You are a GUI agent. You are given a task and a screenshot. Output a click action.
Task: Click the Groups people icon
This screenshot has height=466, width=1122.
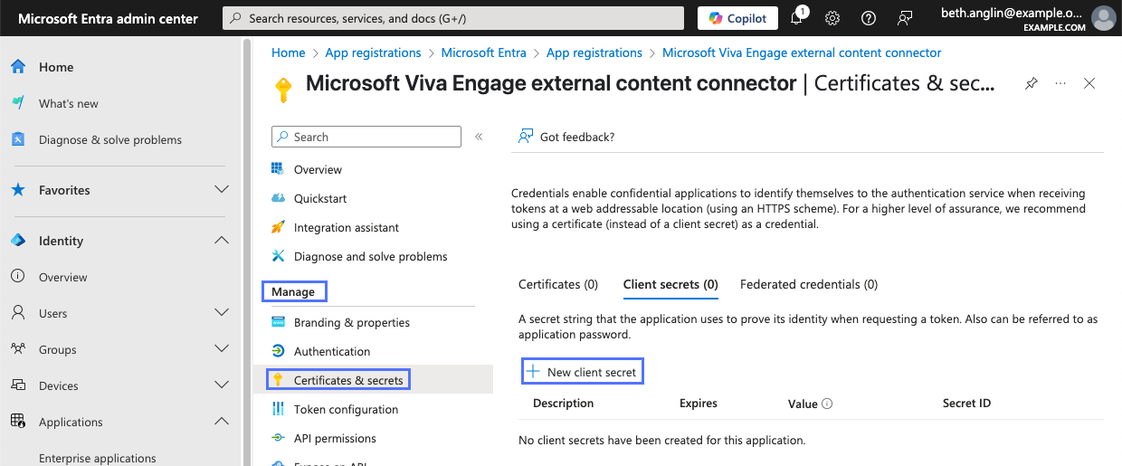click(x=18, y=349)
